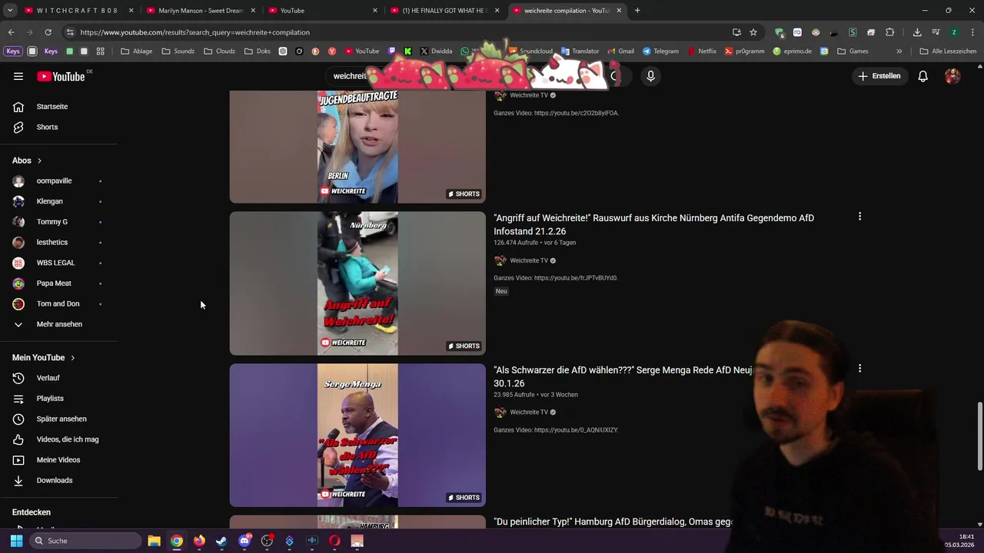Open Chrome three-dot menu
Screen dimensions: 984x553
point(972,32)
